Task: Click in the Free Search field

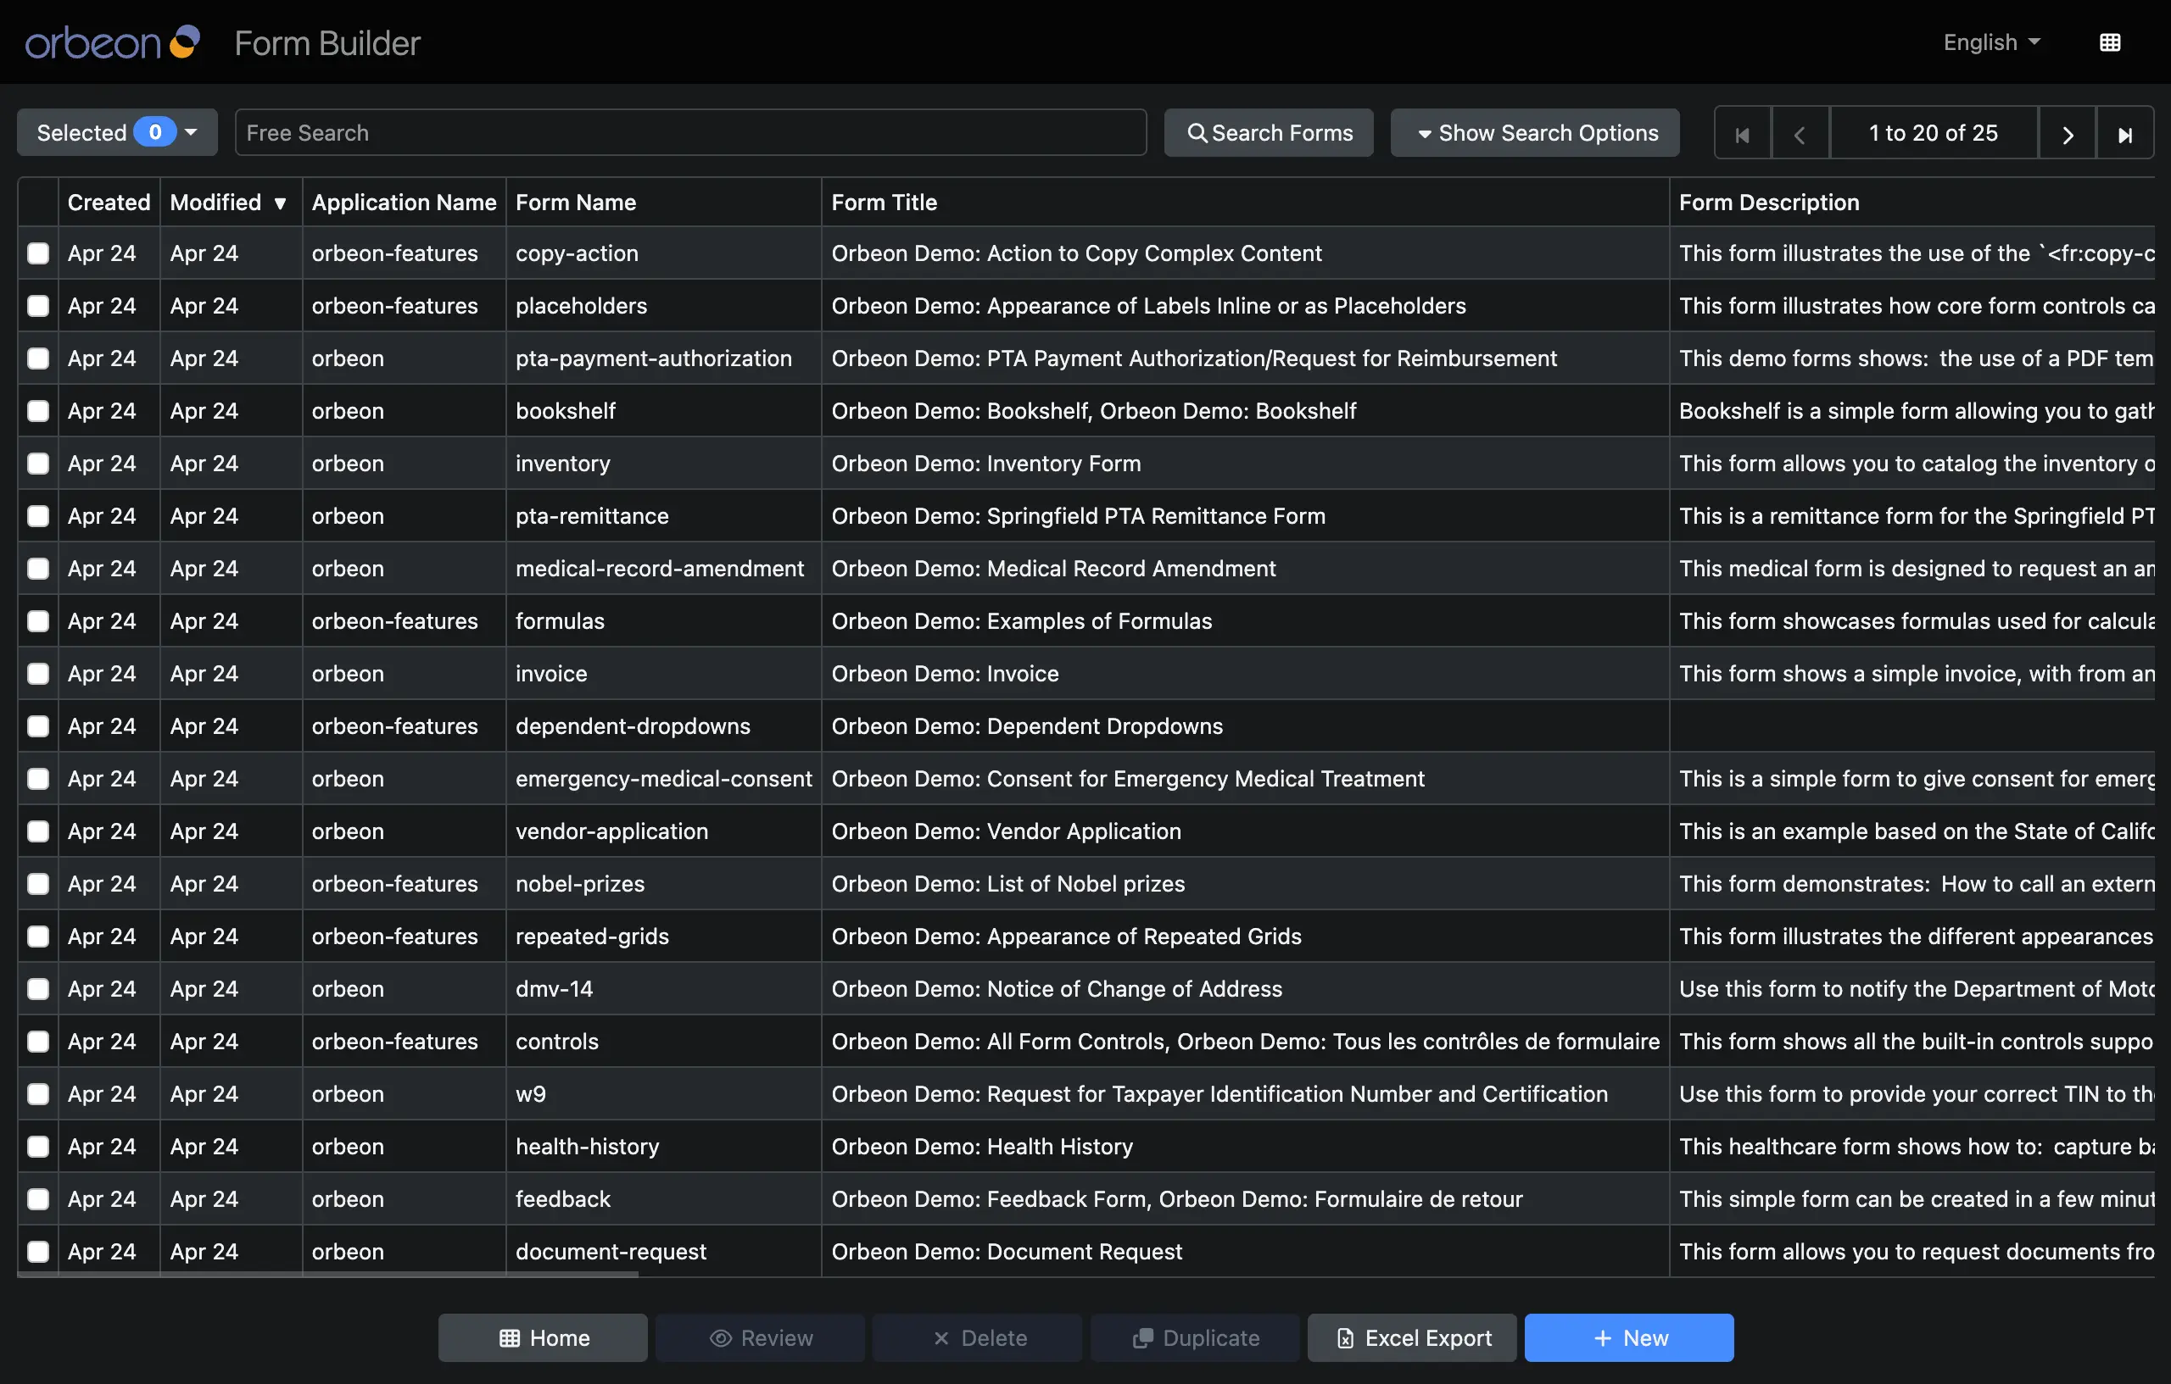Action: [690, 132]
